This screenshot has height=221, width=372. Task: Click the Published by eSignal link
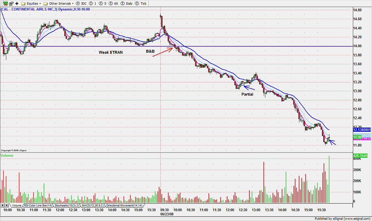tap(342, 219)
